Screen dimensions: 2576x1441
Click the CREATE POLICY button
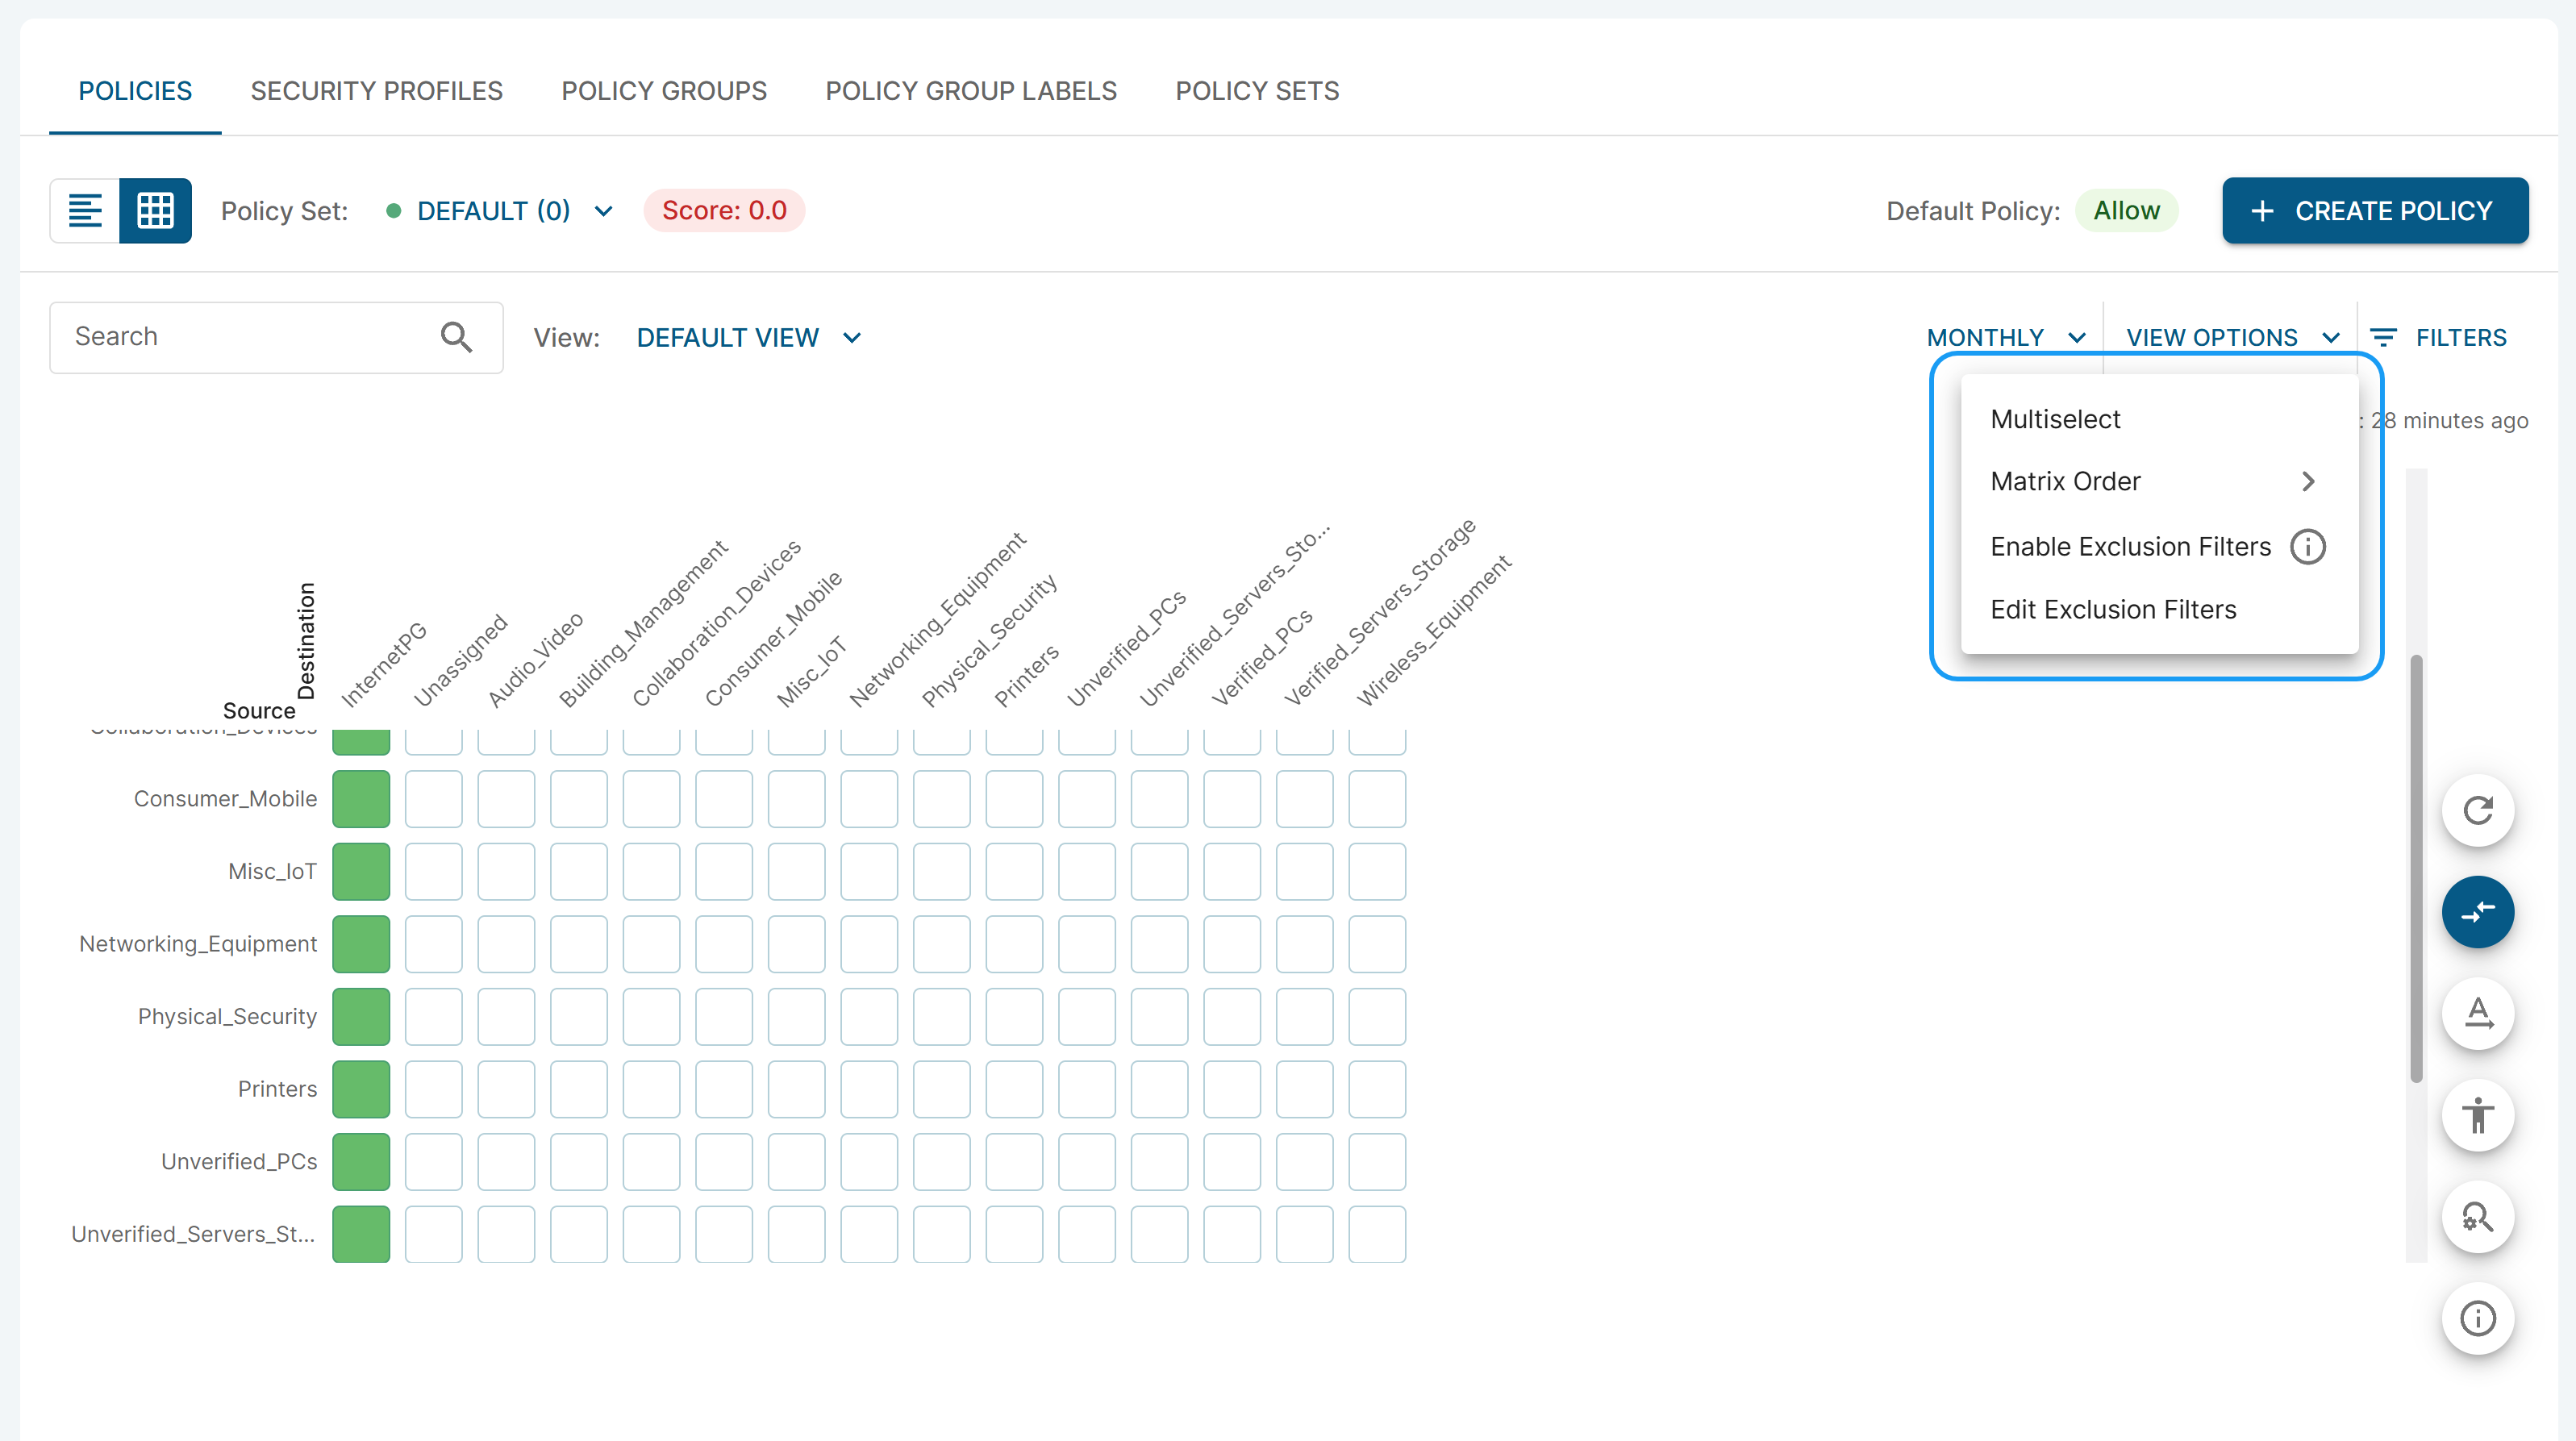pyautogui.click(x=2374, y=211)
